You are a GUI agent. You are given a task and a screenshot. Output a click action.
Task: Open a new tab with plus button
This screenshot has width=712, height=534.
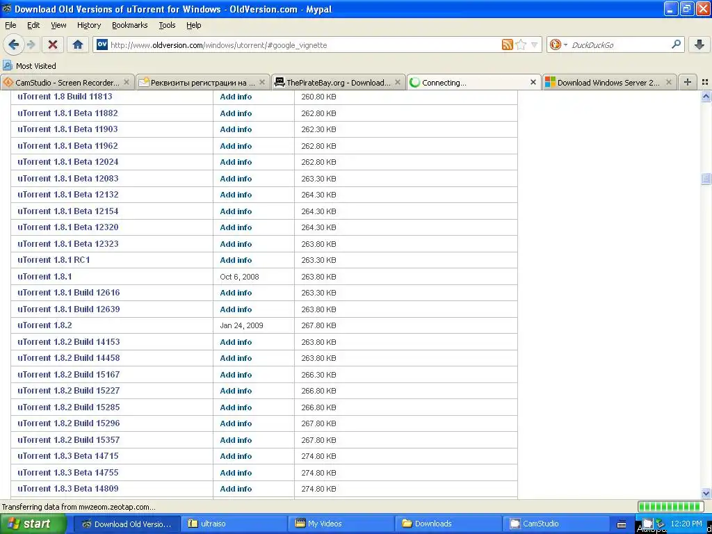(x=688, y=82)
